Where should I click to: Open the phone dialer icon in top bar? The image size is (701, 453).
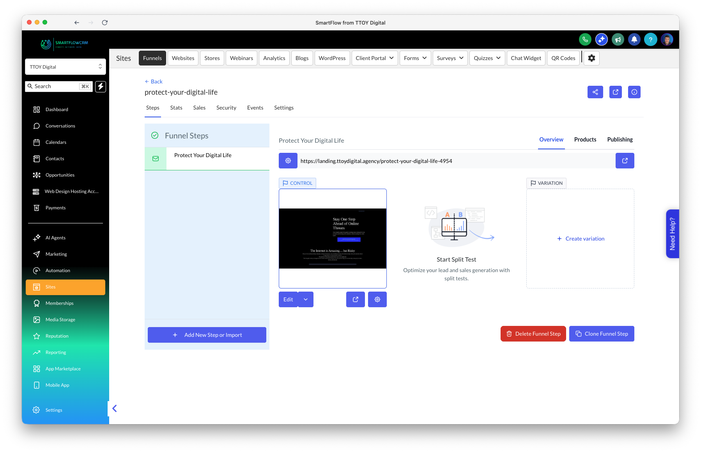[x=585, y=39]
